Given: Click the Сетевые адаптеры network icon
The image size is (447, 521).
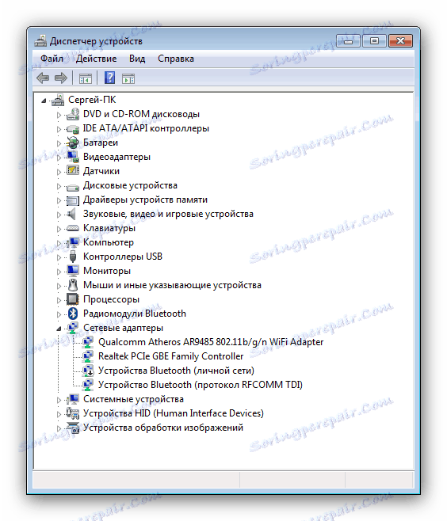Looking at the screenshot, I should tap(73, 328).
